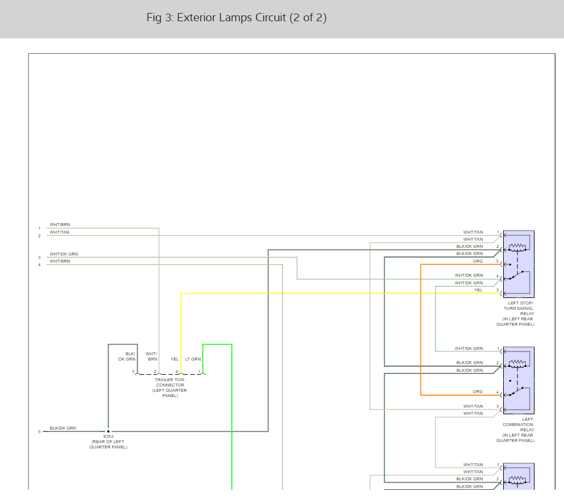Click the partially visible relay symbol at bottom
This screenshot has width=564, height=501.
(x=518, y=477)
